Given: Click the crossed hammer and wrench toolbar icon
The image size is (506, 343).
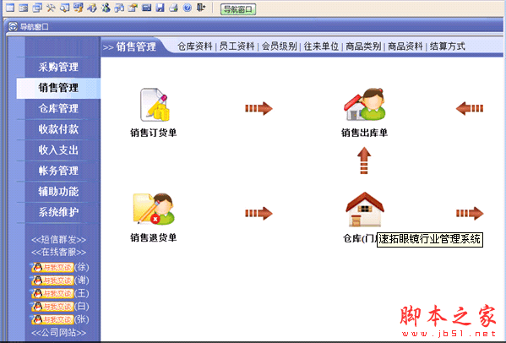Looking at the screenshot, I should point(51,8).
